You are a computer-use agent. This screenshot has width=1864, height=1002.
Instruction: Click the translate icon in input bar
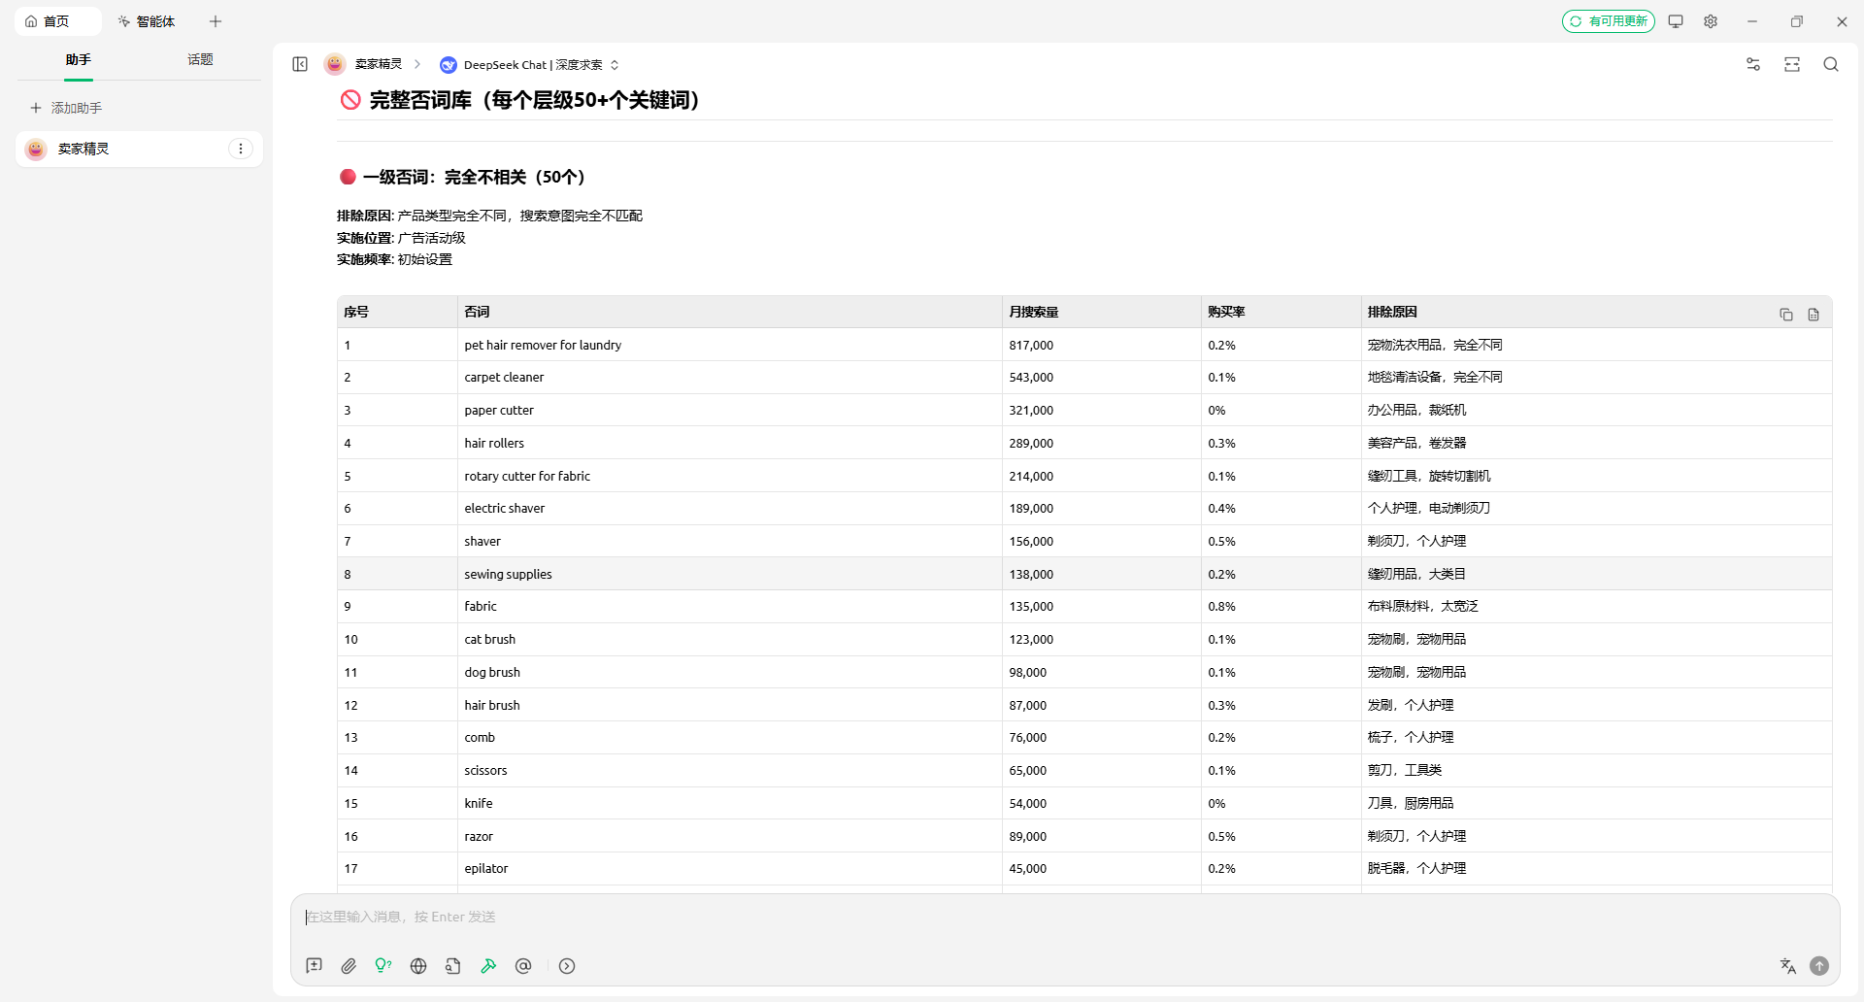coord(1787,965)
